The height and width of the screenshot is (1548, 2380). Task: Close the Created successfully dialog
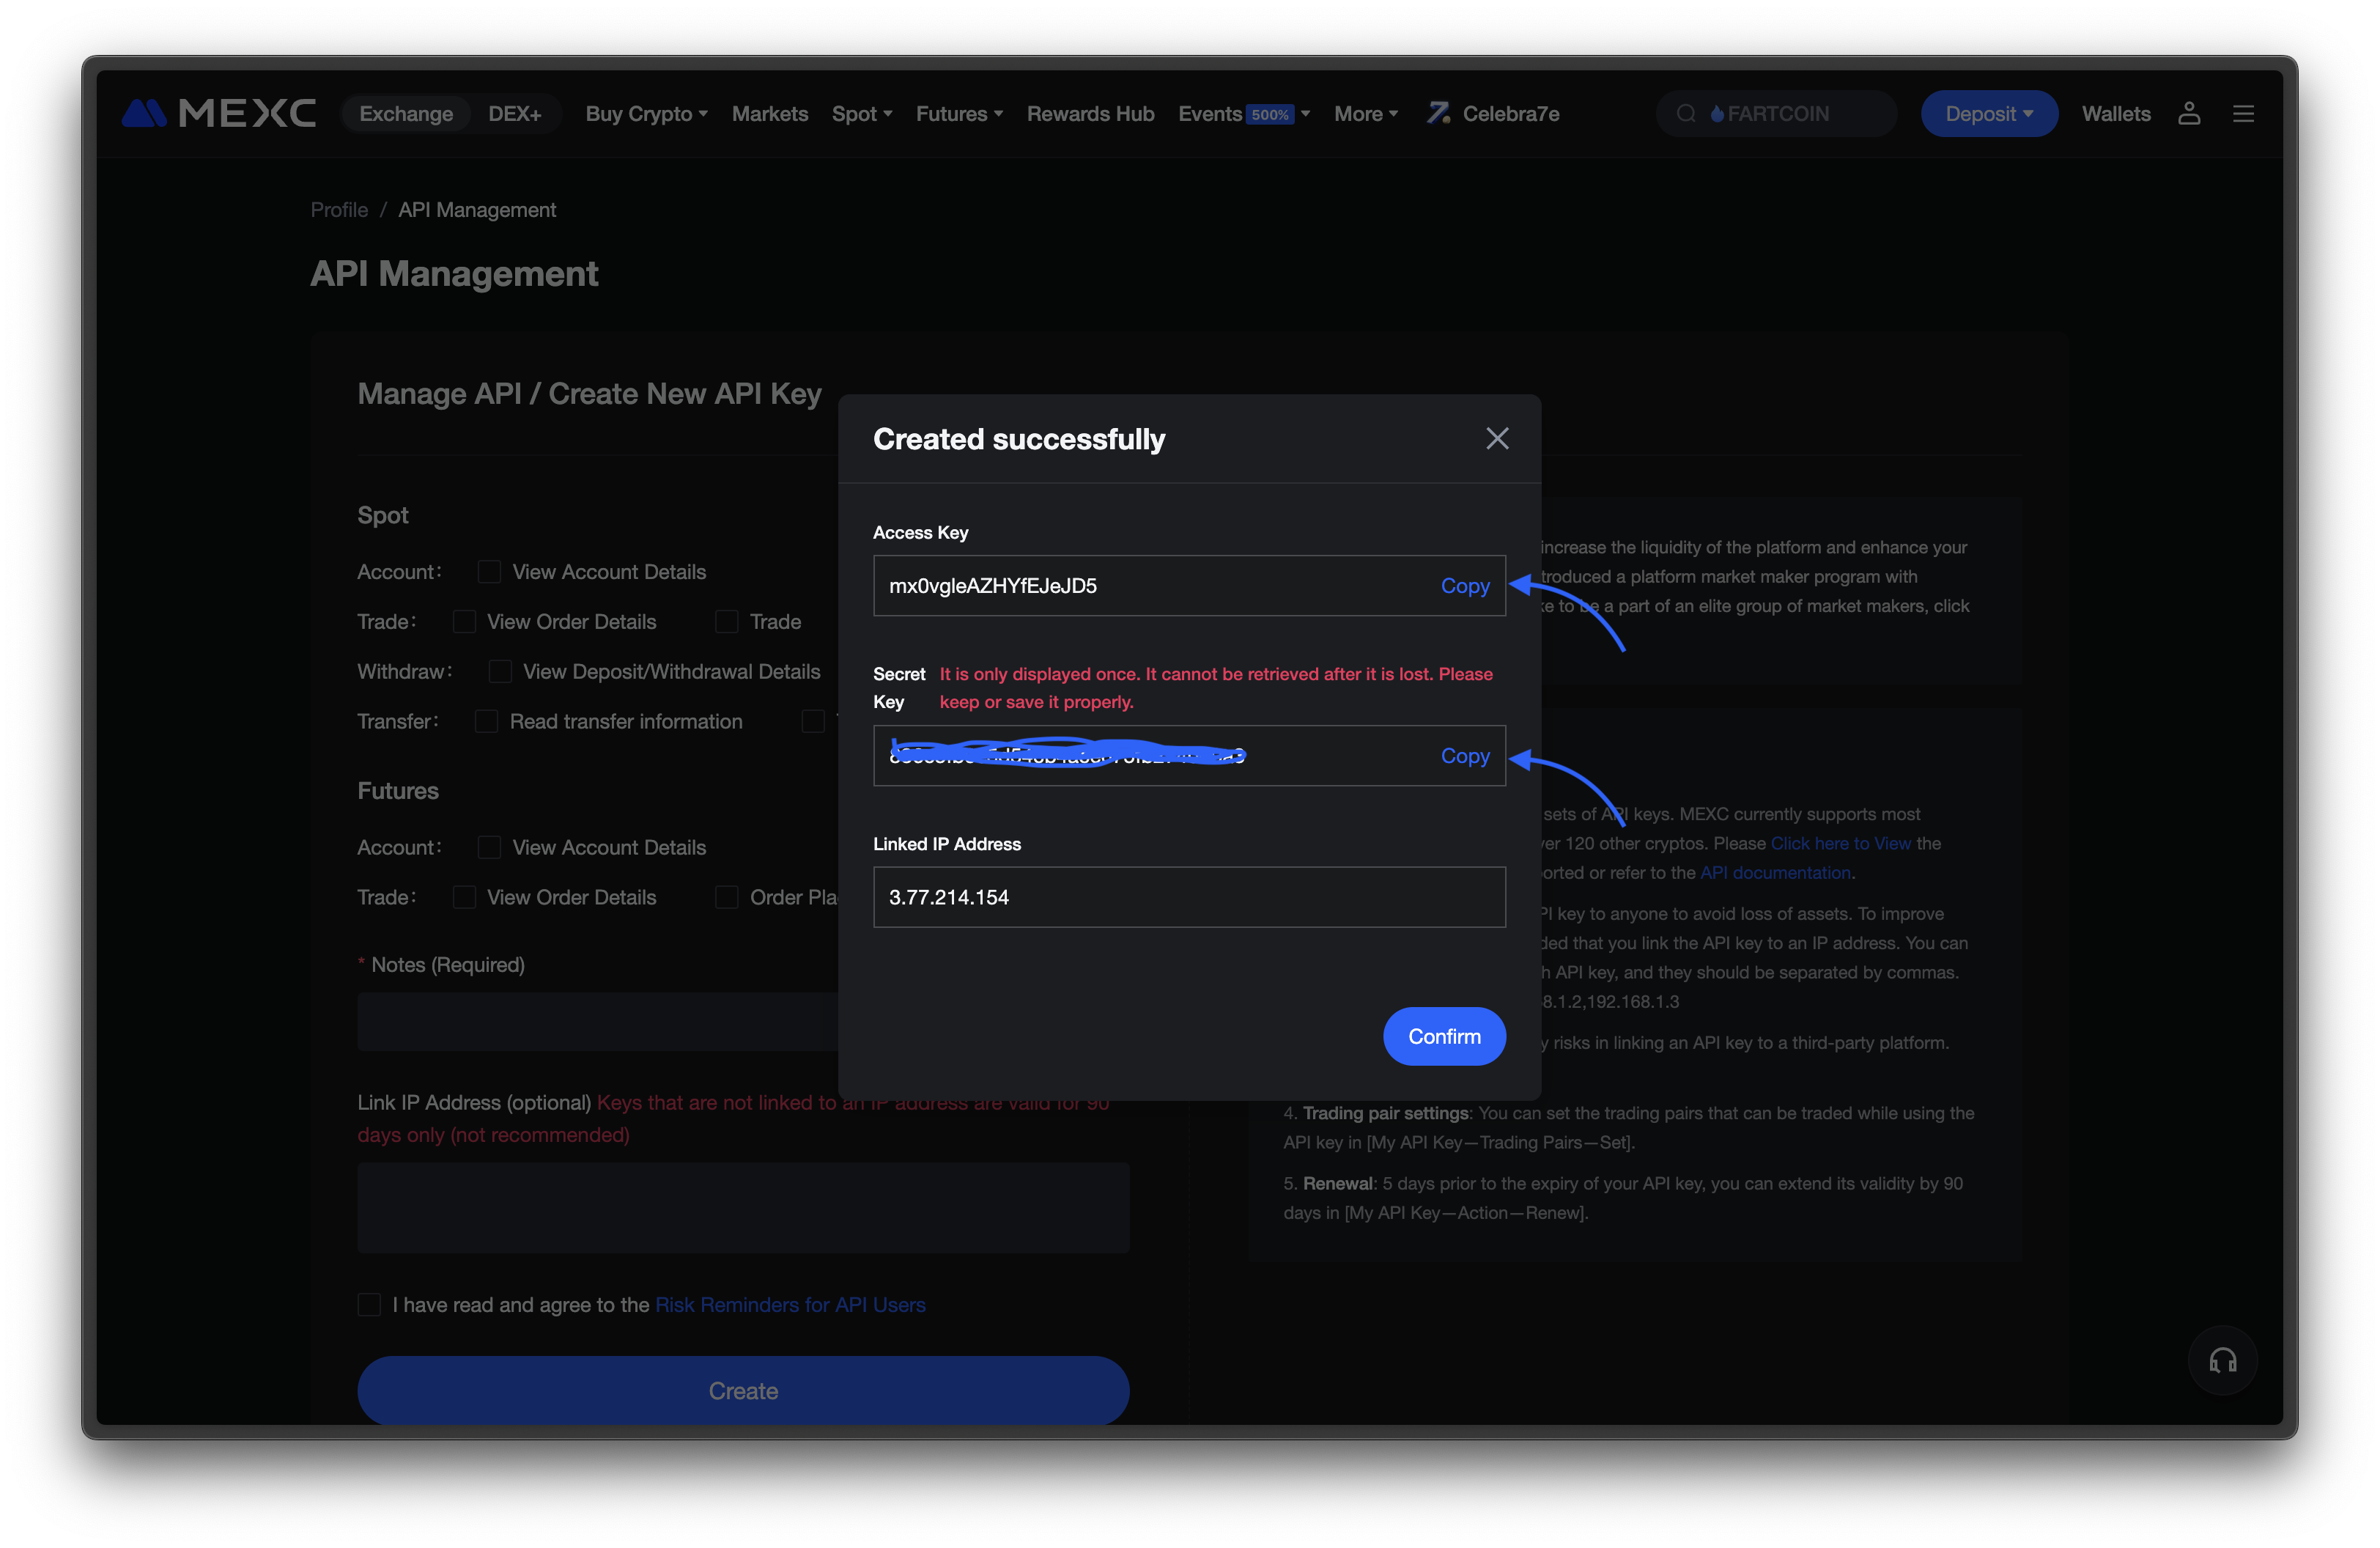click(1496, 438)
